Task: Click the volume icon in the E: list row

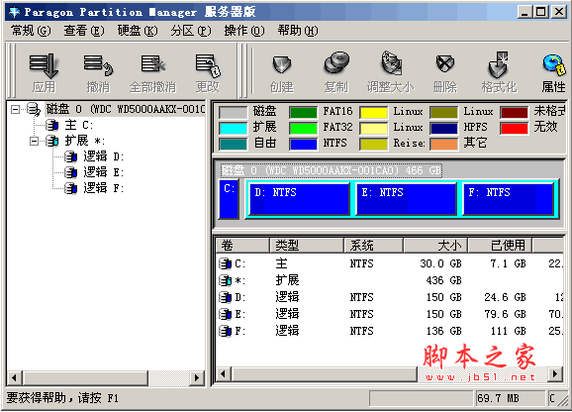Action: pyautogui.click(x=225, y=314)
